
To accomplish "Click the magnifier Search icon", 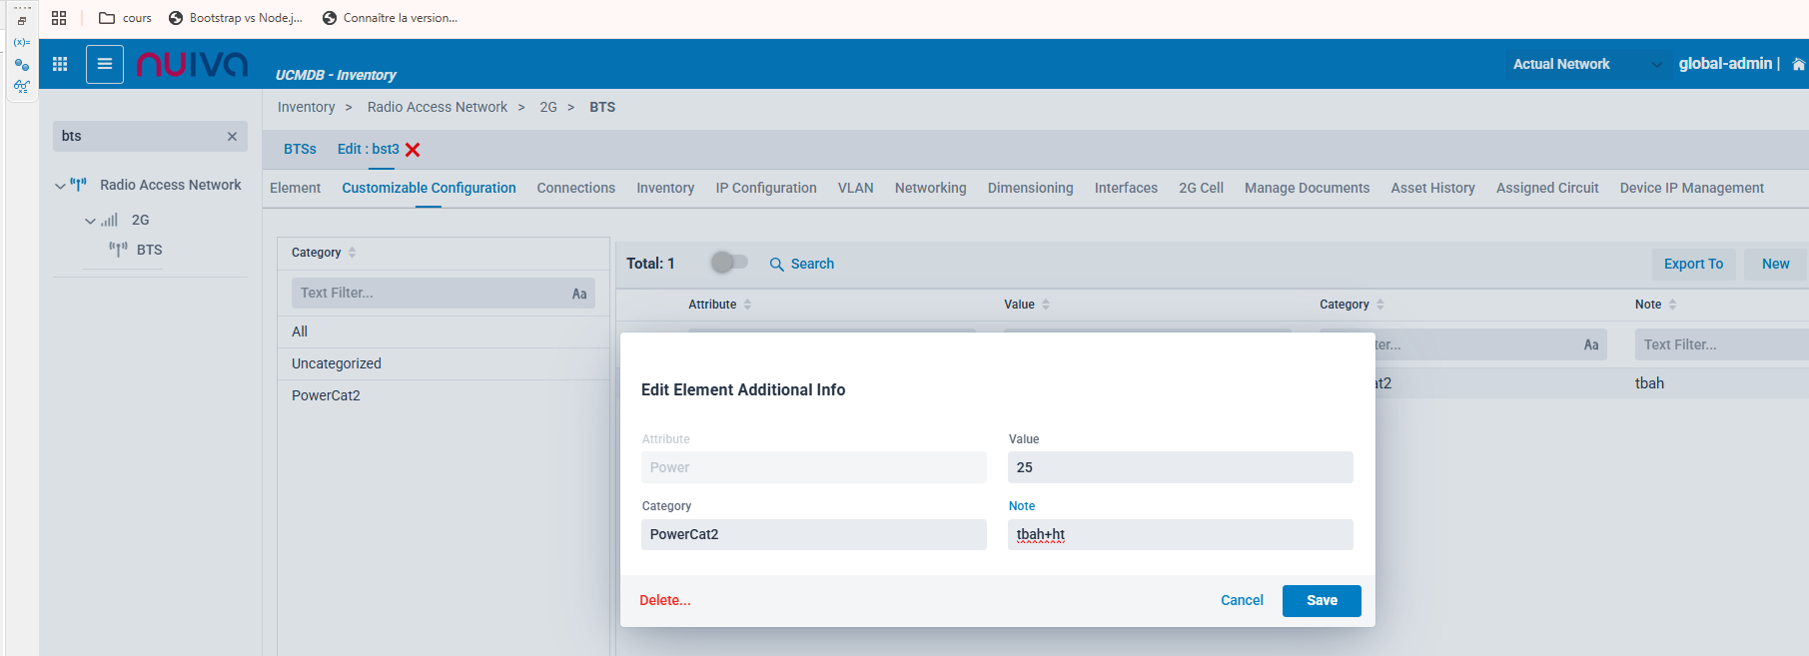I will point(776,265).
